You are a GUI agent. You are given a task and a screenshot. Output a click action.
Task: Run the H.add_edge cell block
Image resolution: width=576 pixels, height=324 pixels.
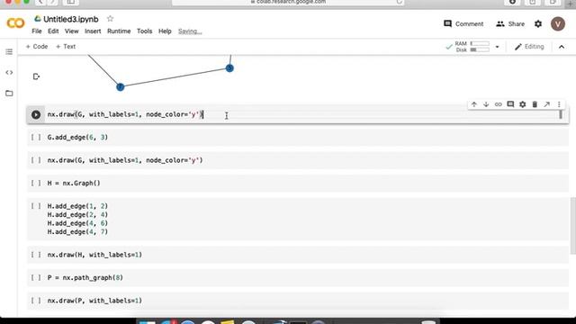pos(36,206)
